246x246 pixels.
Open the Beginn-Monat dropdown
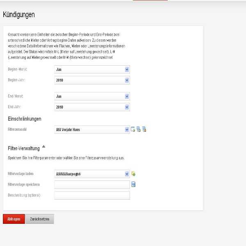(92, 69)
